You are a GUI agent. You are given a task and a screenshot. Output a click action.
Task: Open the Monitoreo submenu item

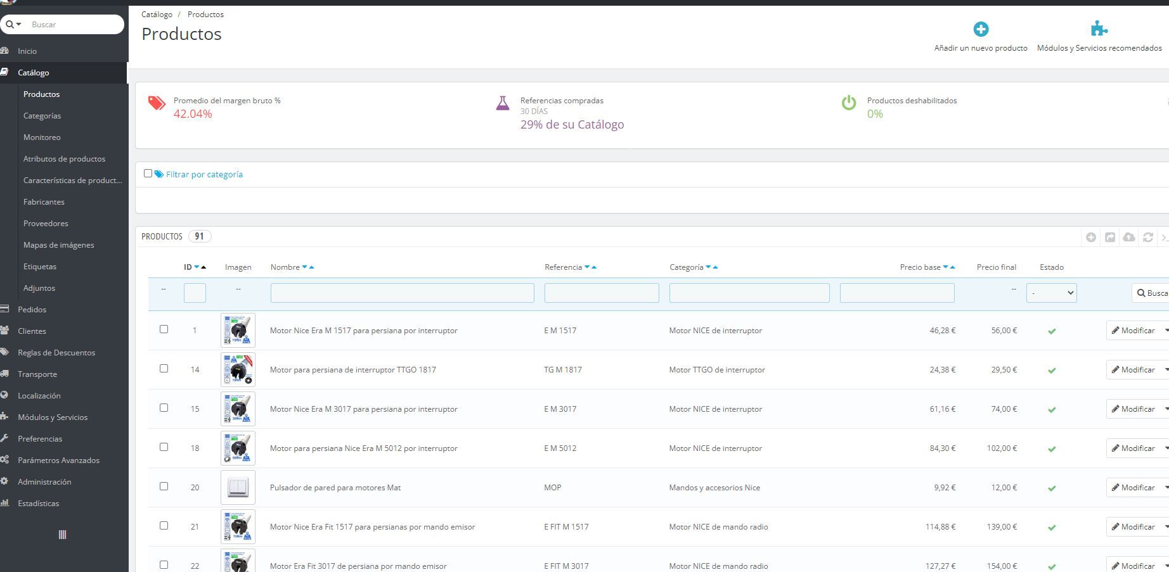coord(42,137)
